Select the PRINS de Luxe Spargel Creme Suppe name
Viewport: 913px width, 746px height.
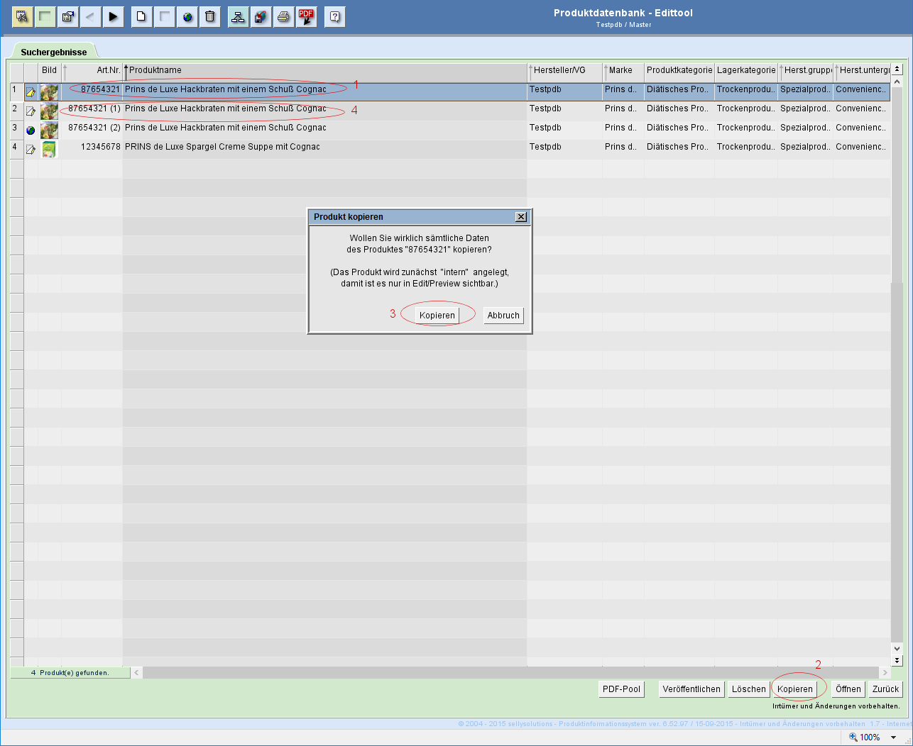(x=222, y=147)
